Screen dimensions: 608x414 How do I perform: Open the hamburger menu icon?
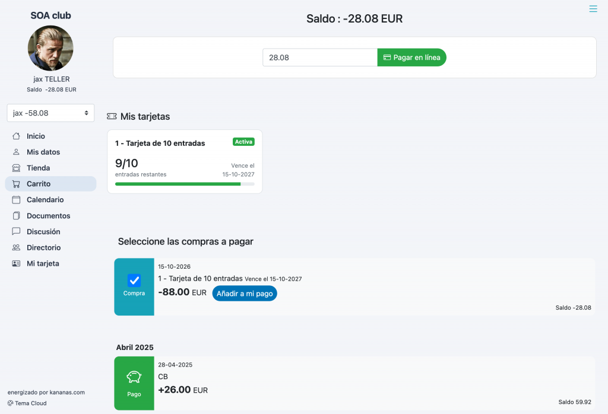pos(593,8)
